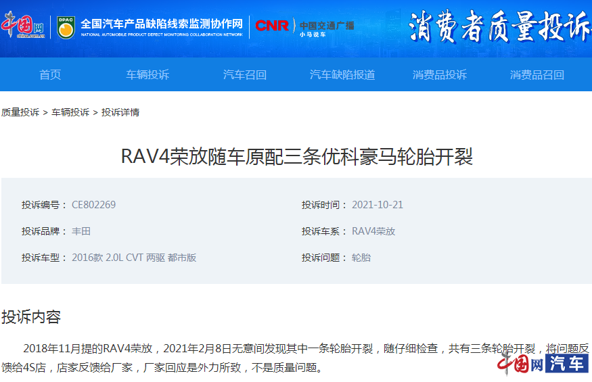Open 全国汽车产品缺陷线索监测协作网 title link
This screenshot has height=382, width=592.
click(x=162, y=24)
